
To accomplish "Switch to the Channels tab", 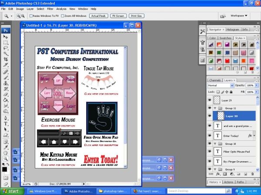I will point(215,80).
